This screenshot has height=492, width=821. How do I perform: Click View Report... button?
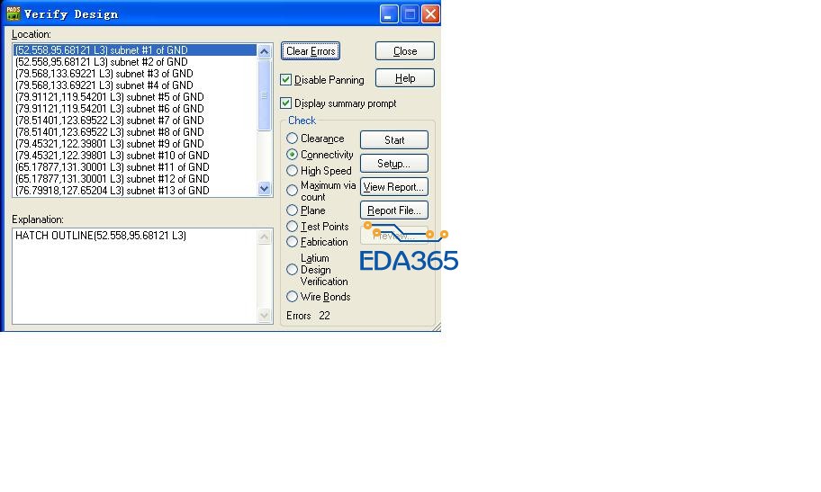point(393,187)
